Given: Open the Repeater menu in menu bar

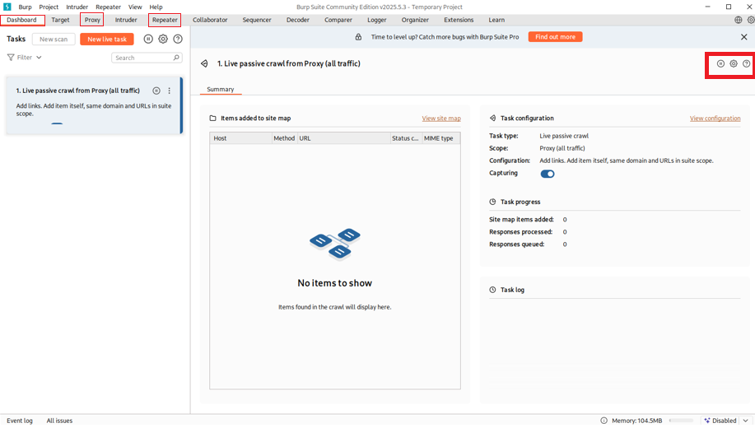Looking at the screenshot, I should pos(109,7).
